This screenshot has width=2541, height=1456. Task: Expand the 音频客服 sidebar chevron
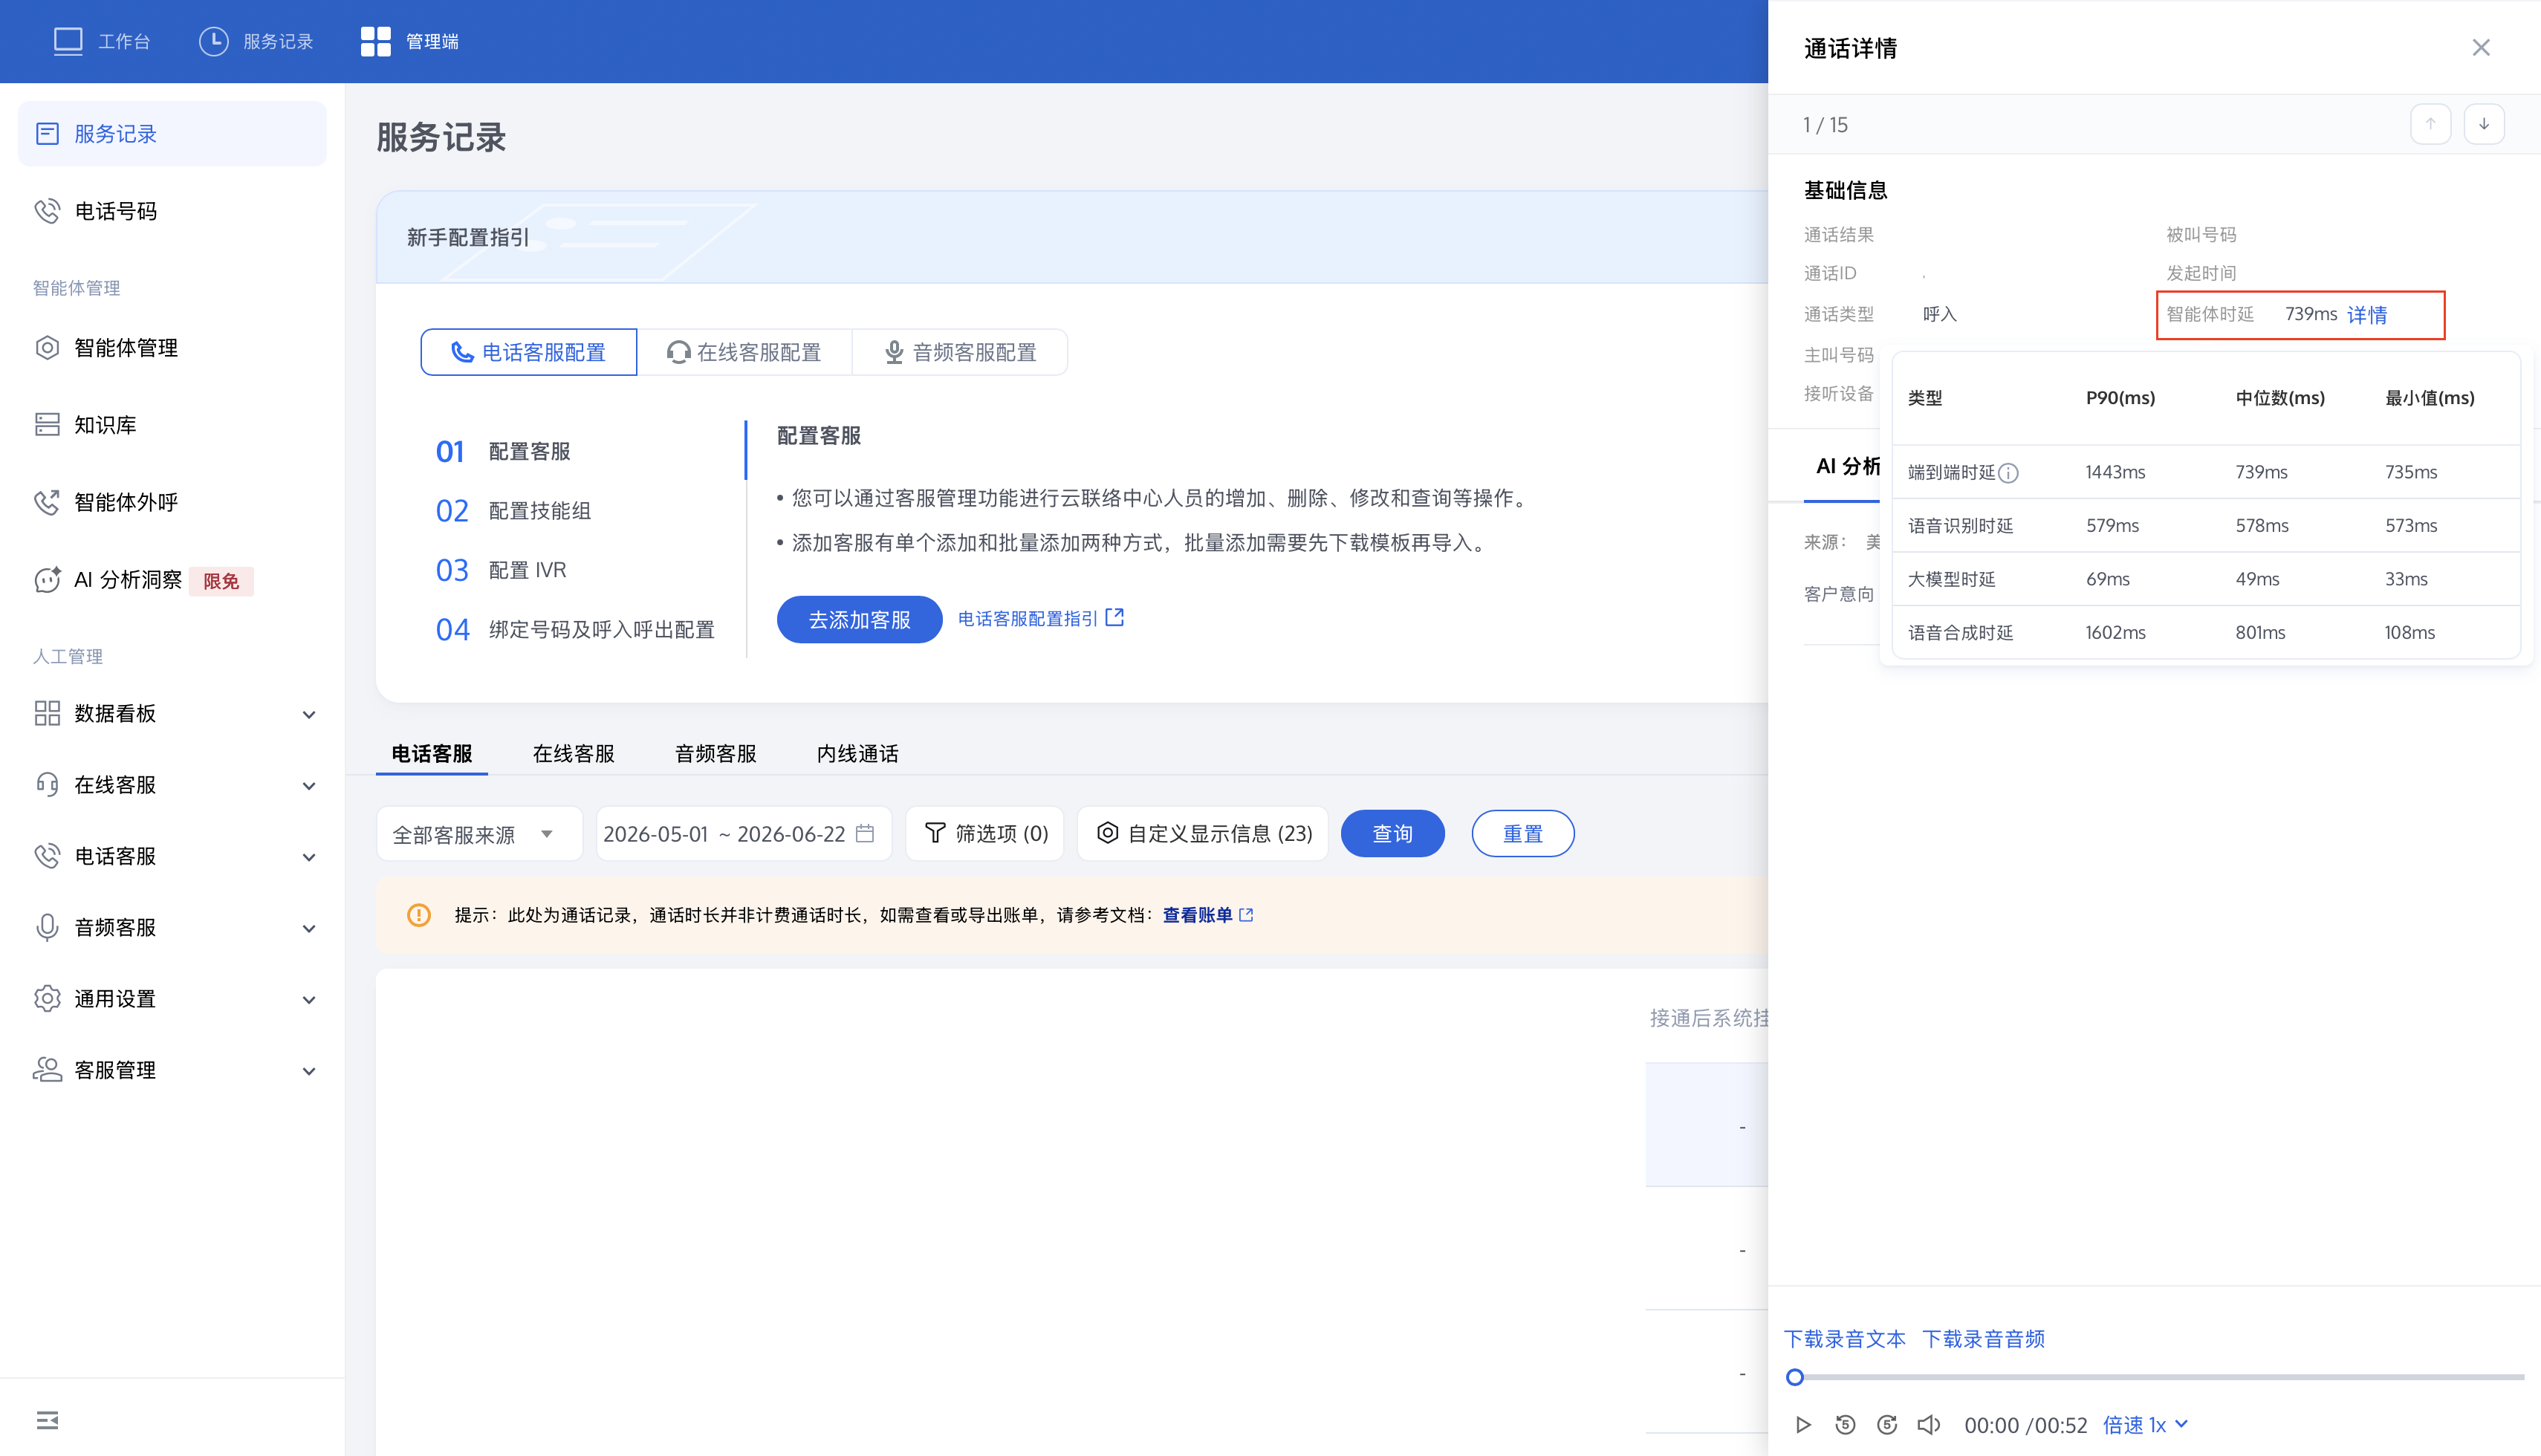[309, 928]
